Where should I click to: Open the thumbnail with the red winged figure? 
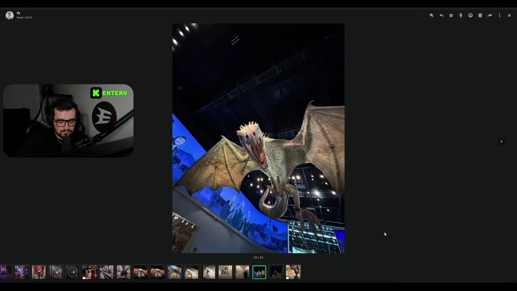pos(39,272)
